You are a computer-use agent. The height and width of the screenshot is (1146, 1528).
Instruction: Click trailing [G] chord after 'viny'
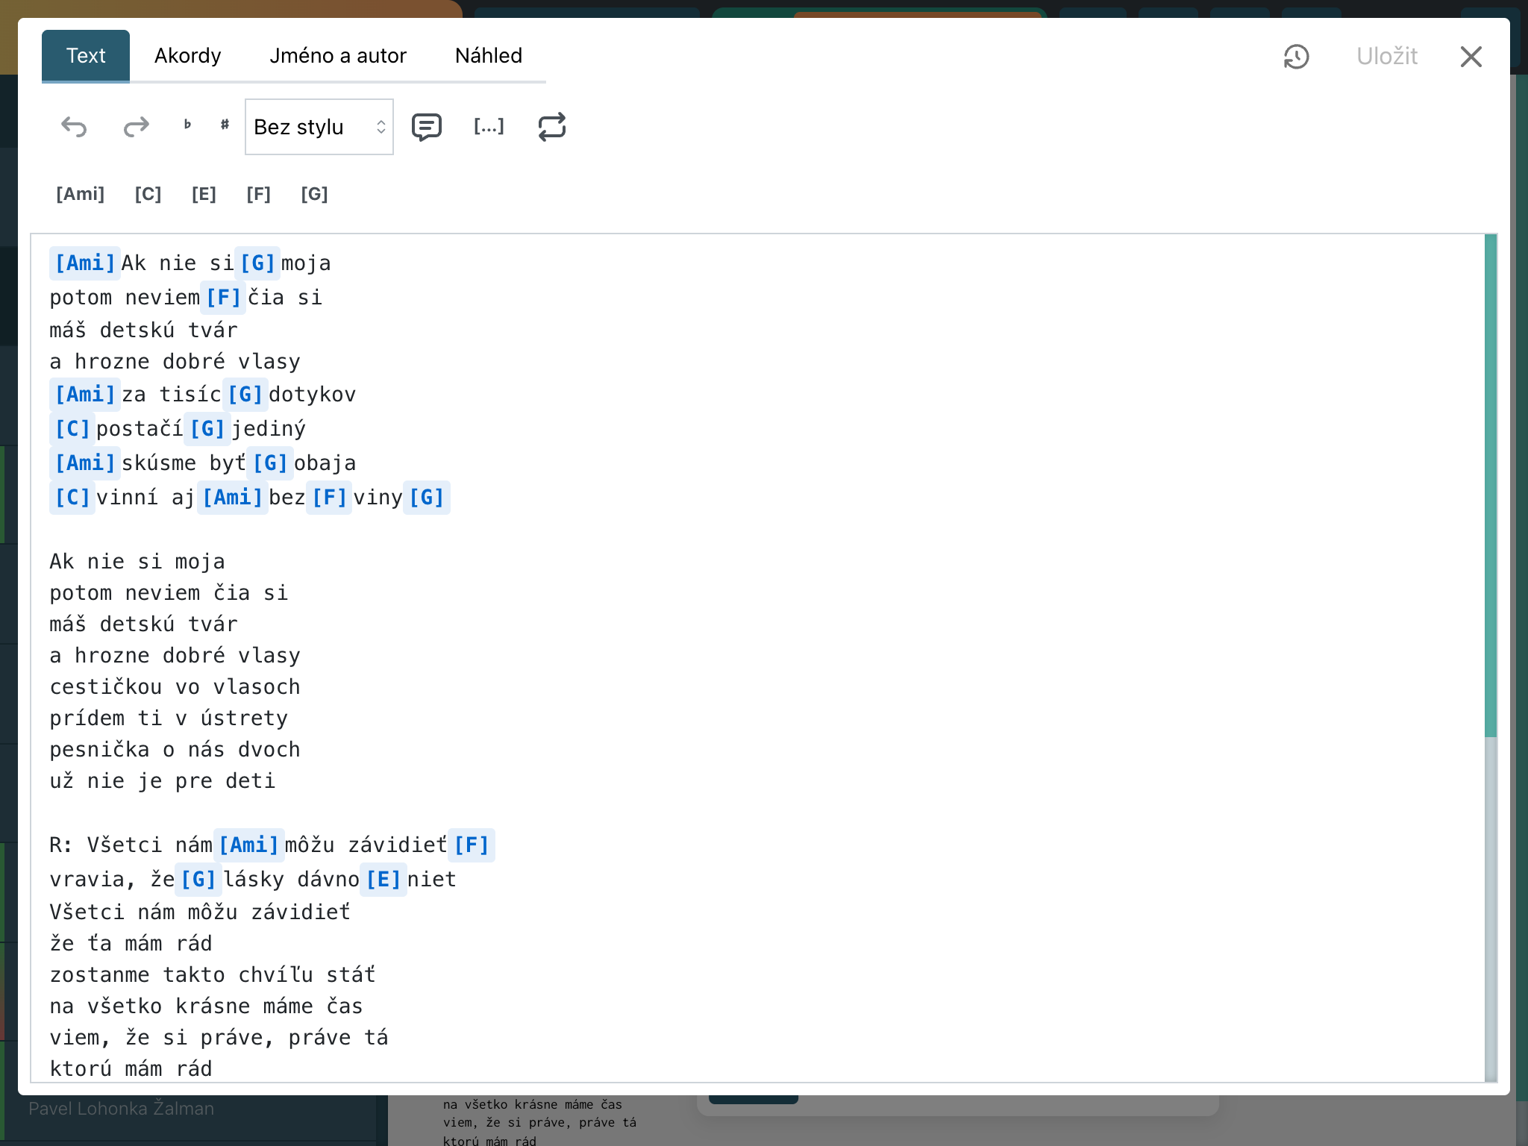[427, 497]
